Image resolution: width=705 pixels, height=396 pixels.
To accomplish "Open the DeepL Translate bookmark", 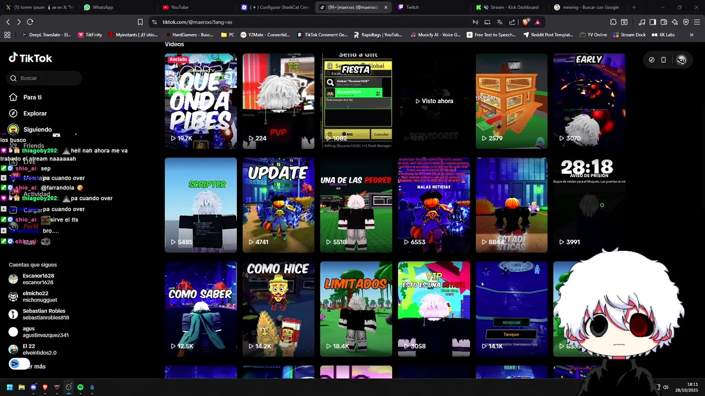I will point(46,35).
